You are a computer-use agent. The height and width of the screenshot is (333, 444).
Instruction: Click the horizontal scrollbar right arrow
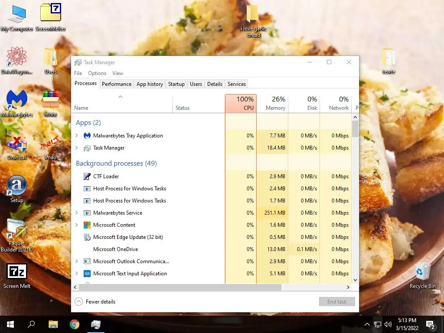coord(348,287)
